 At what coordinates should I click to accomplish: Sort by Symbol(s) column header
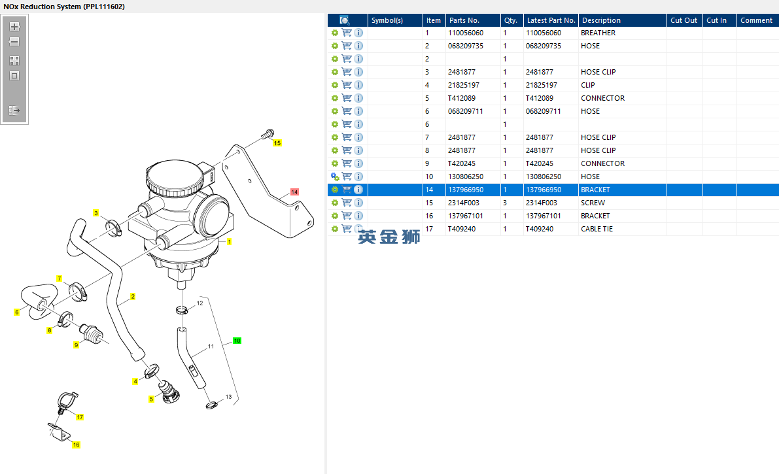(x=395, y=20)
